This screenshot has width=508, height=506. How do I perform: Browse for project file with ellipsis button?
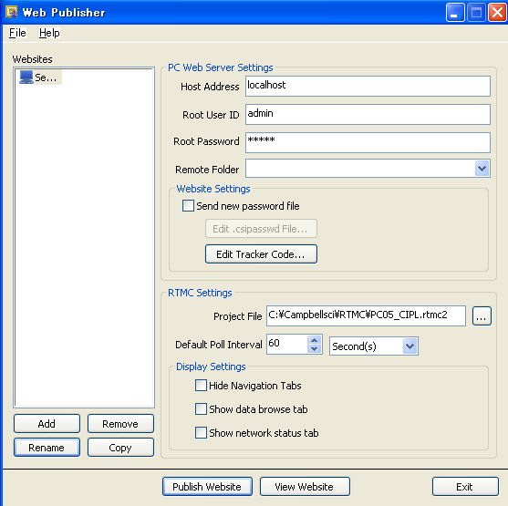(x=482, y=315)
